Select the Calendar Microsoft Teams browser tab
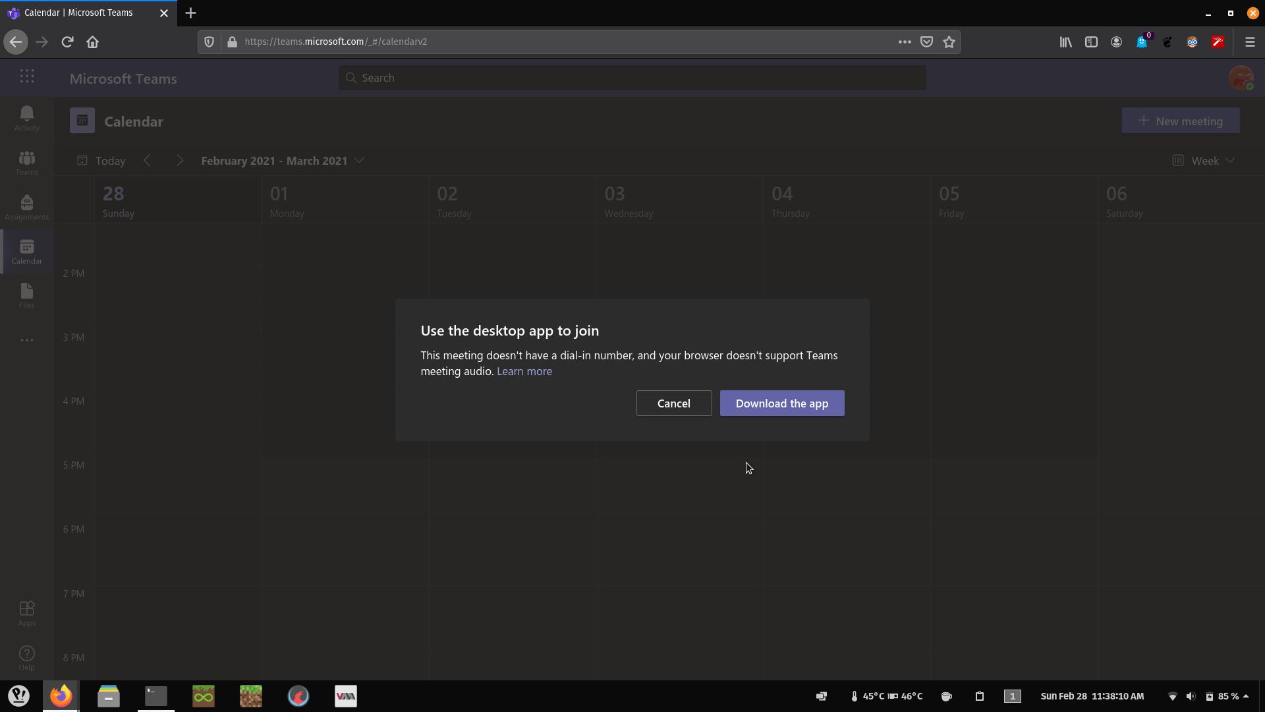Viewport: 1265px width, 712px height. 79,13
